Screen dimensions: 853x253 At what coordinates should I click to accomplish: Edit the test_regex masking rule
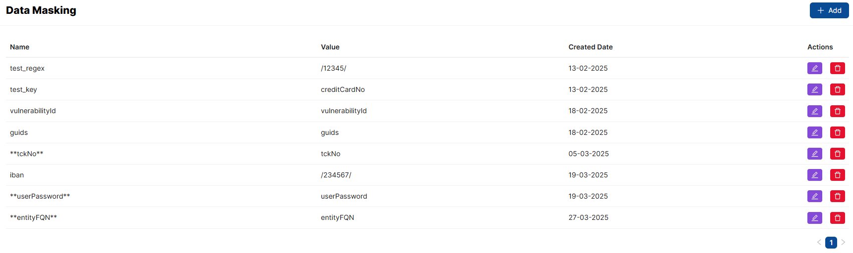click(814, 68)
